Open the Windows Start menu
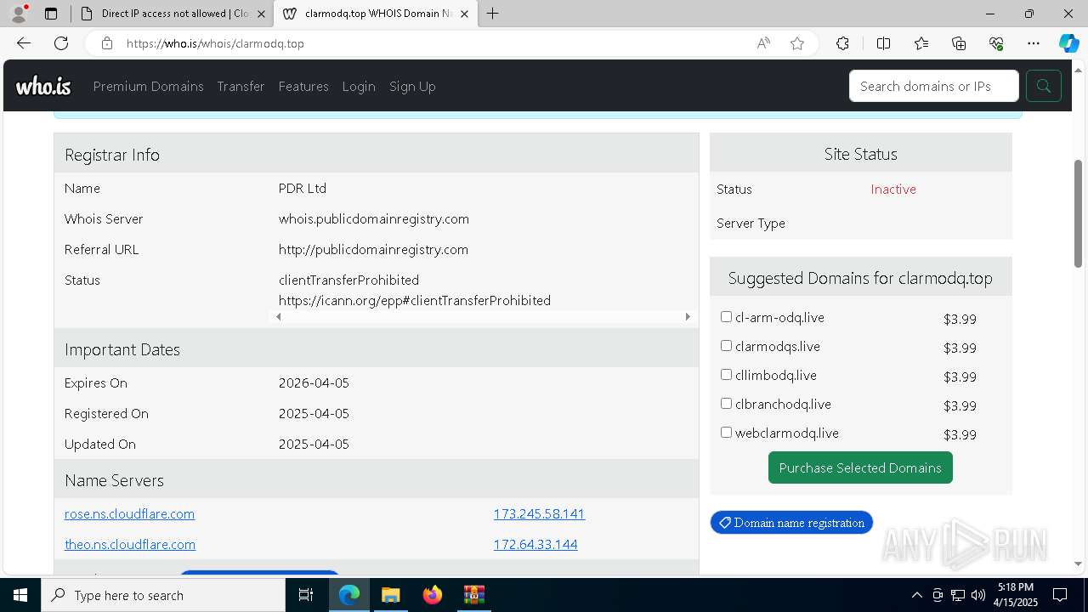Screen dimensions: 1088x612 coord(20,595)
